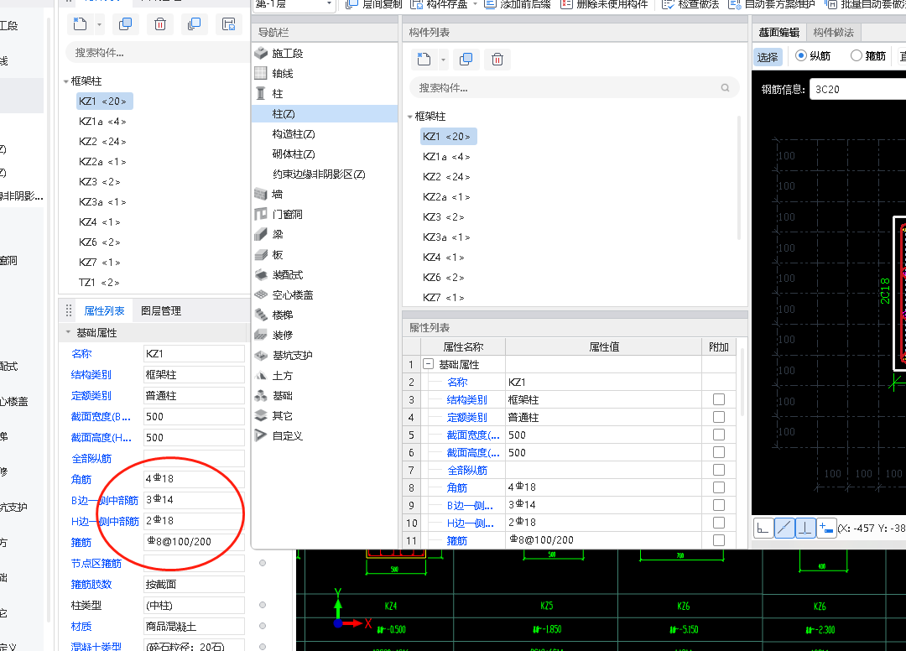Click the delete trash icon in left panel toolbar
This screenshot has width=906, height=651.
coord(160,24)
